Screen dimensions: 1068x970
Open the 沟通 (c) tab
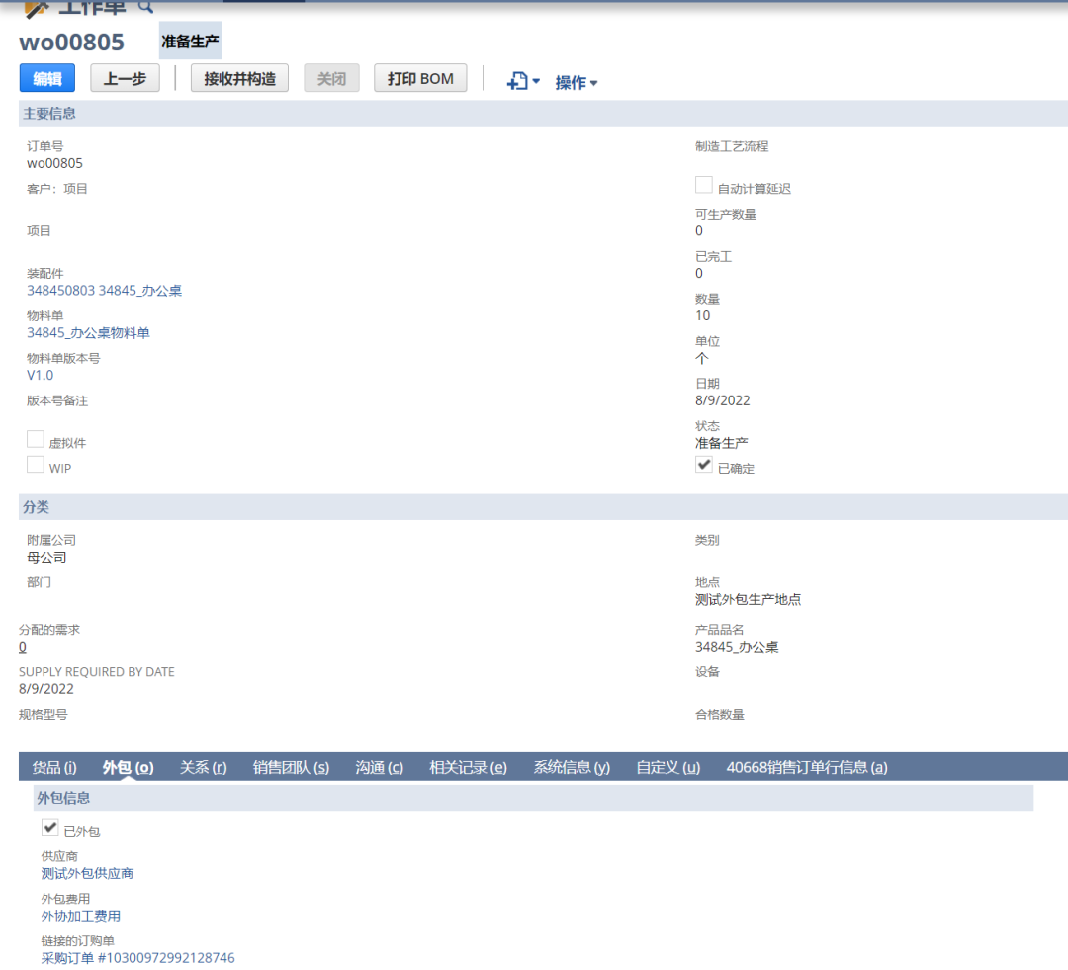pos(380,767)
